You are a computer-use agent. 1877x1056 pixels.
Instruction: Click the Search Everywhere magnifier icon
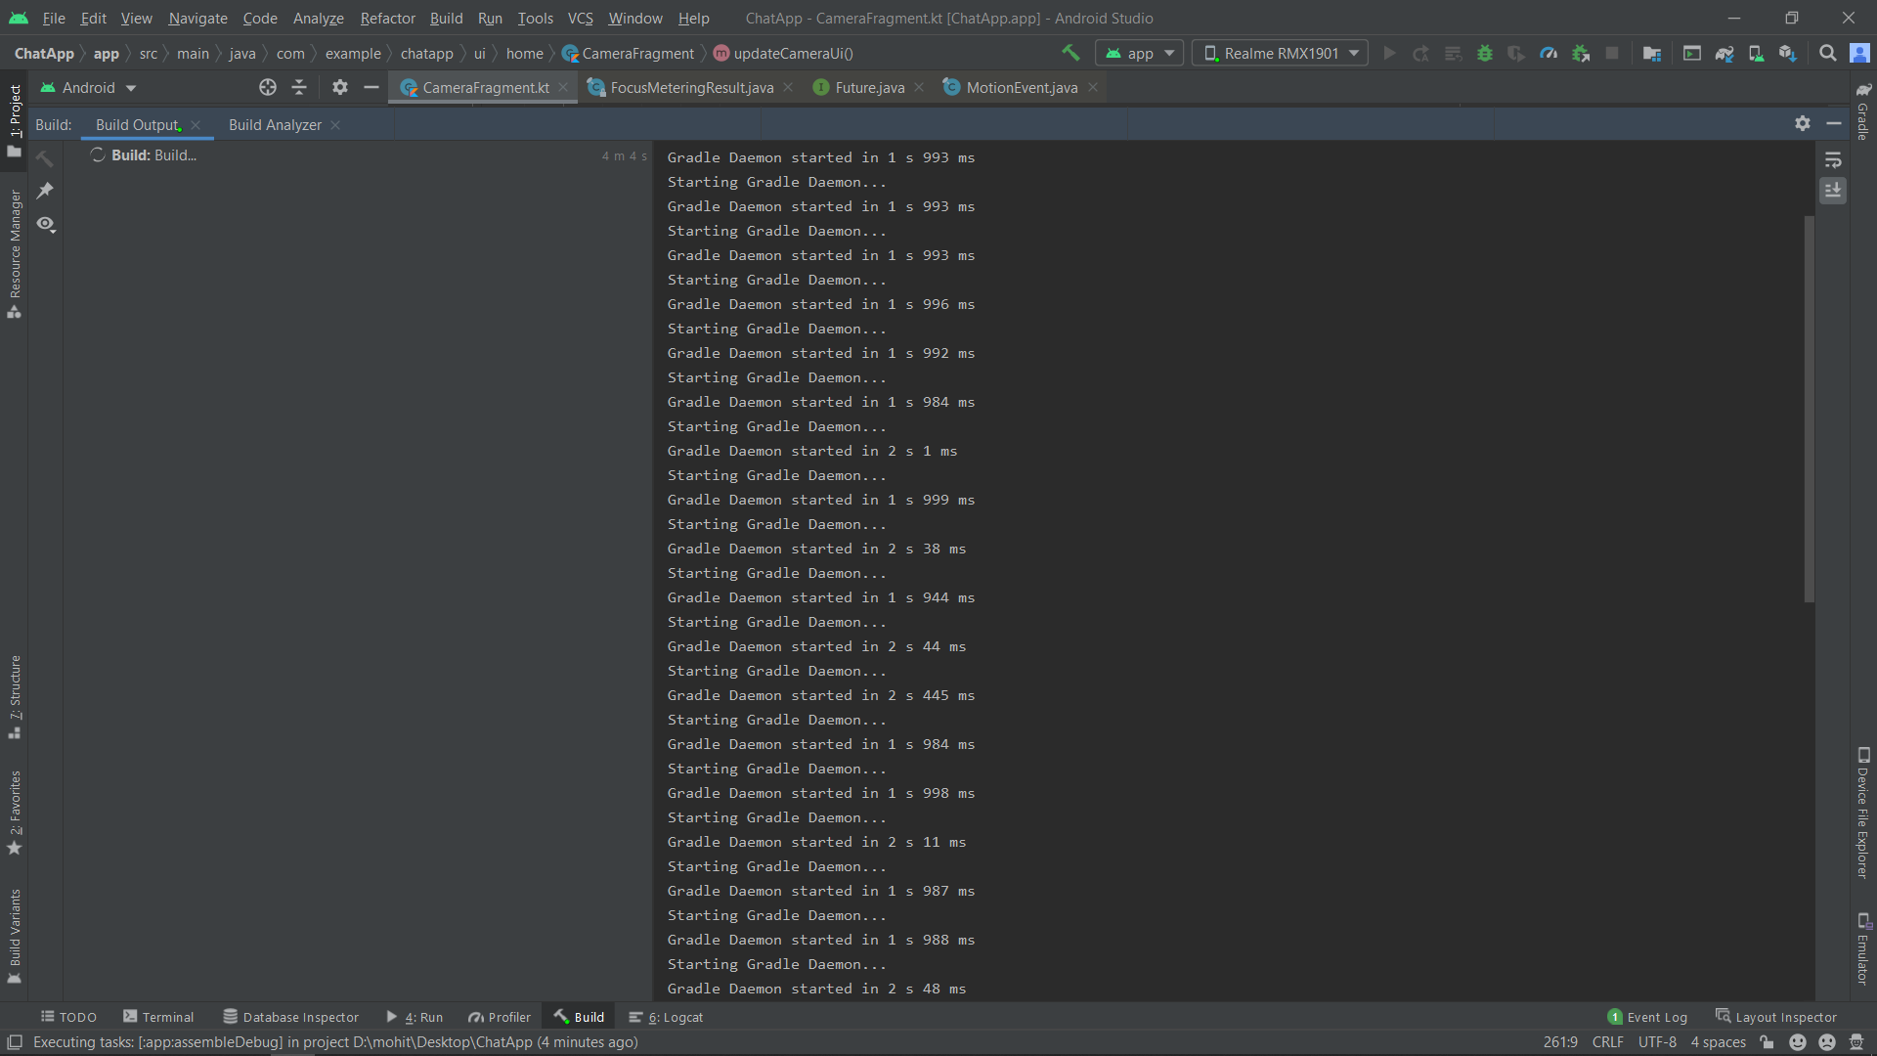point(1827,53)
